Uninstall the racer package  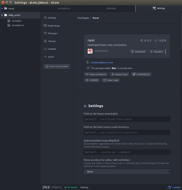pos(138,52)
